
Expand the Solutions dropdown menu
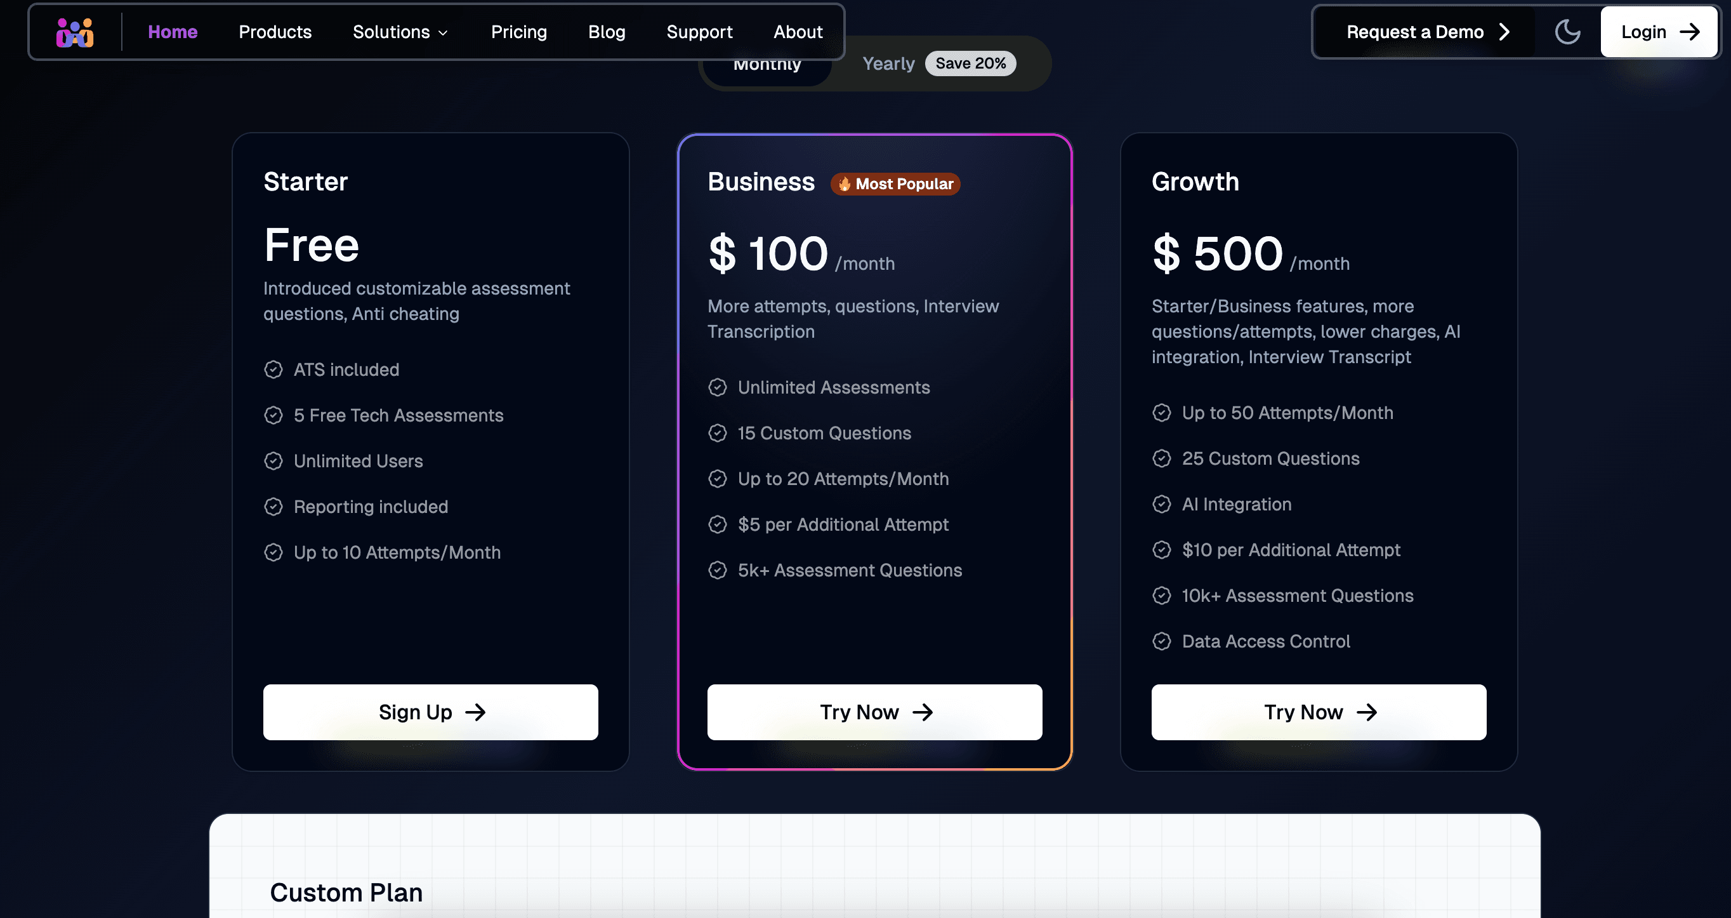pos(400,32)
